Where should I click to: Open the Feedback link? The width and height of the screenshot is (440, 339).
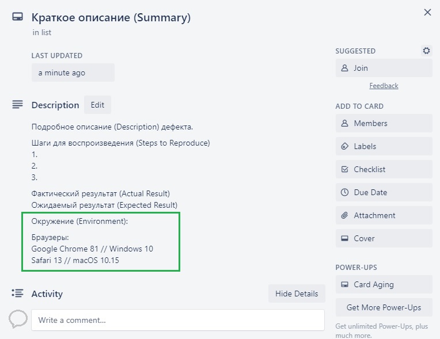coord(384,86)
